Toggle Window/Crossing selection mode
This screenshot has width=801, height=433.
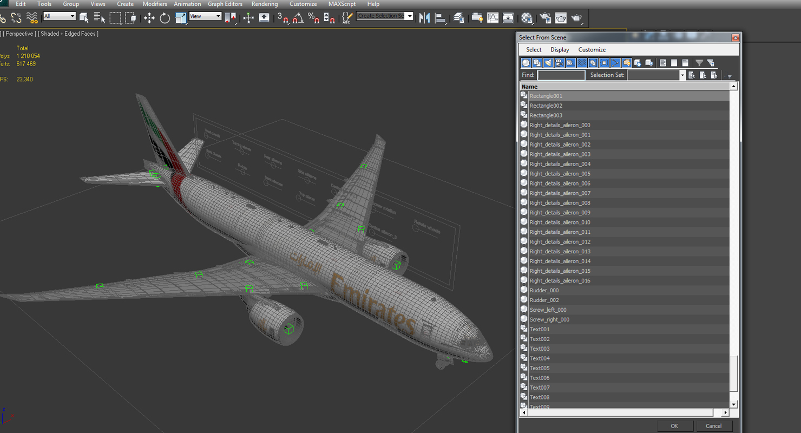coord(130,18)
